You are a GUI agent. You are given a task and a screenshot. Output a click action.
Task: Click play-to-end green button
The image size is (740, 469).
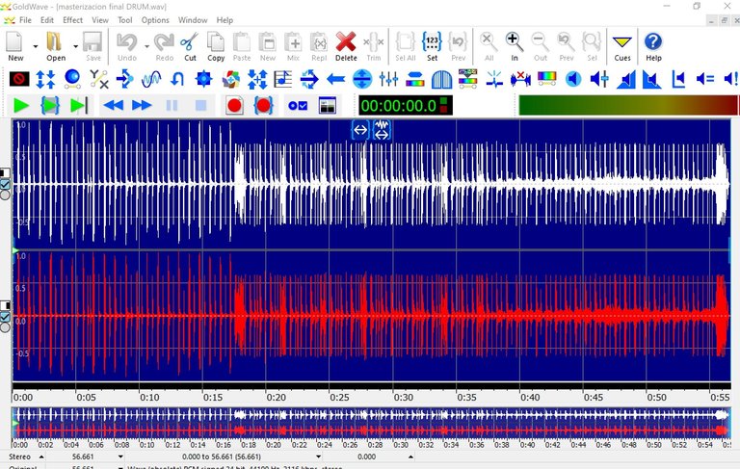point(79,106)
